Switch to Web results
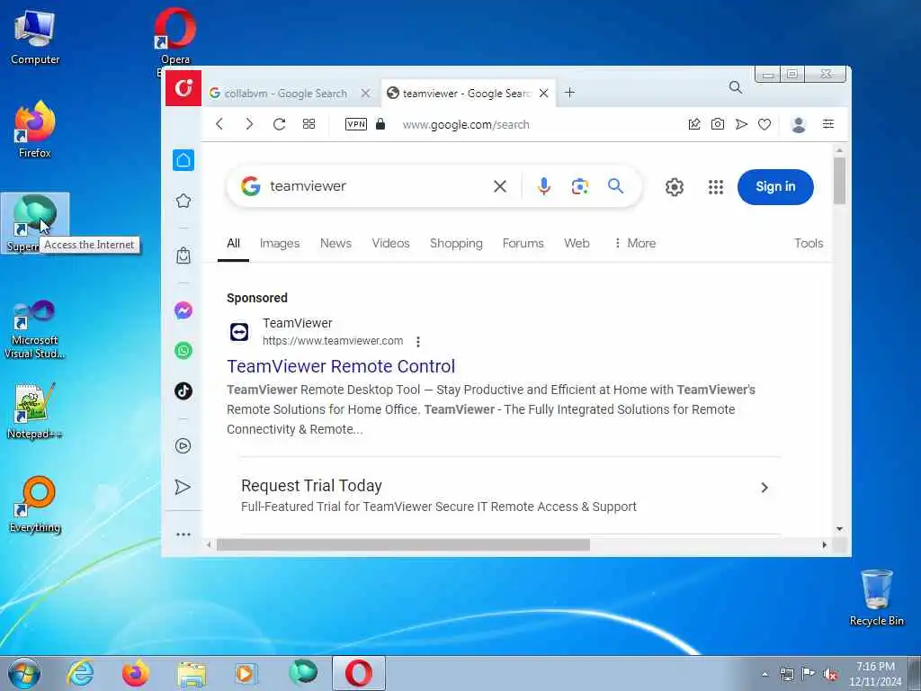This screenshot has height=691, width=921. pyautogui.click(x=577, y=243)
